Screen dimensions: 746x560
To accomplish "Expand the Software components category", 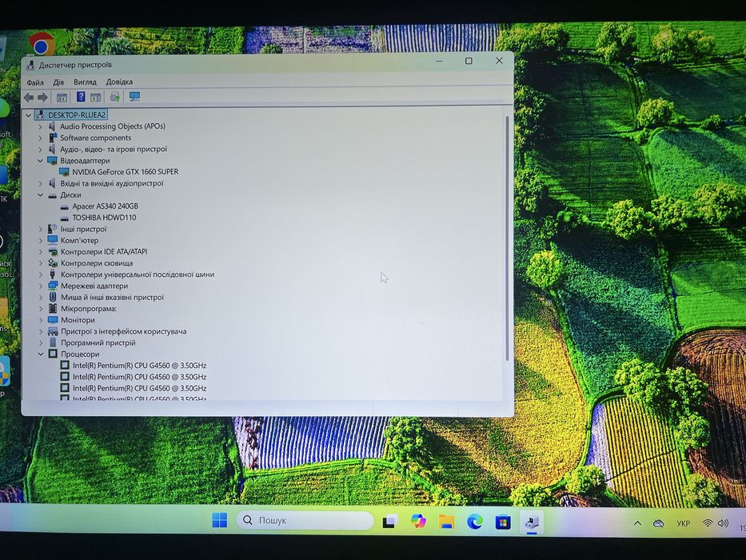I will tap(40, 138).
